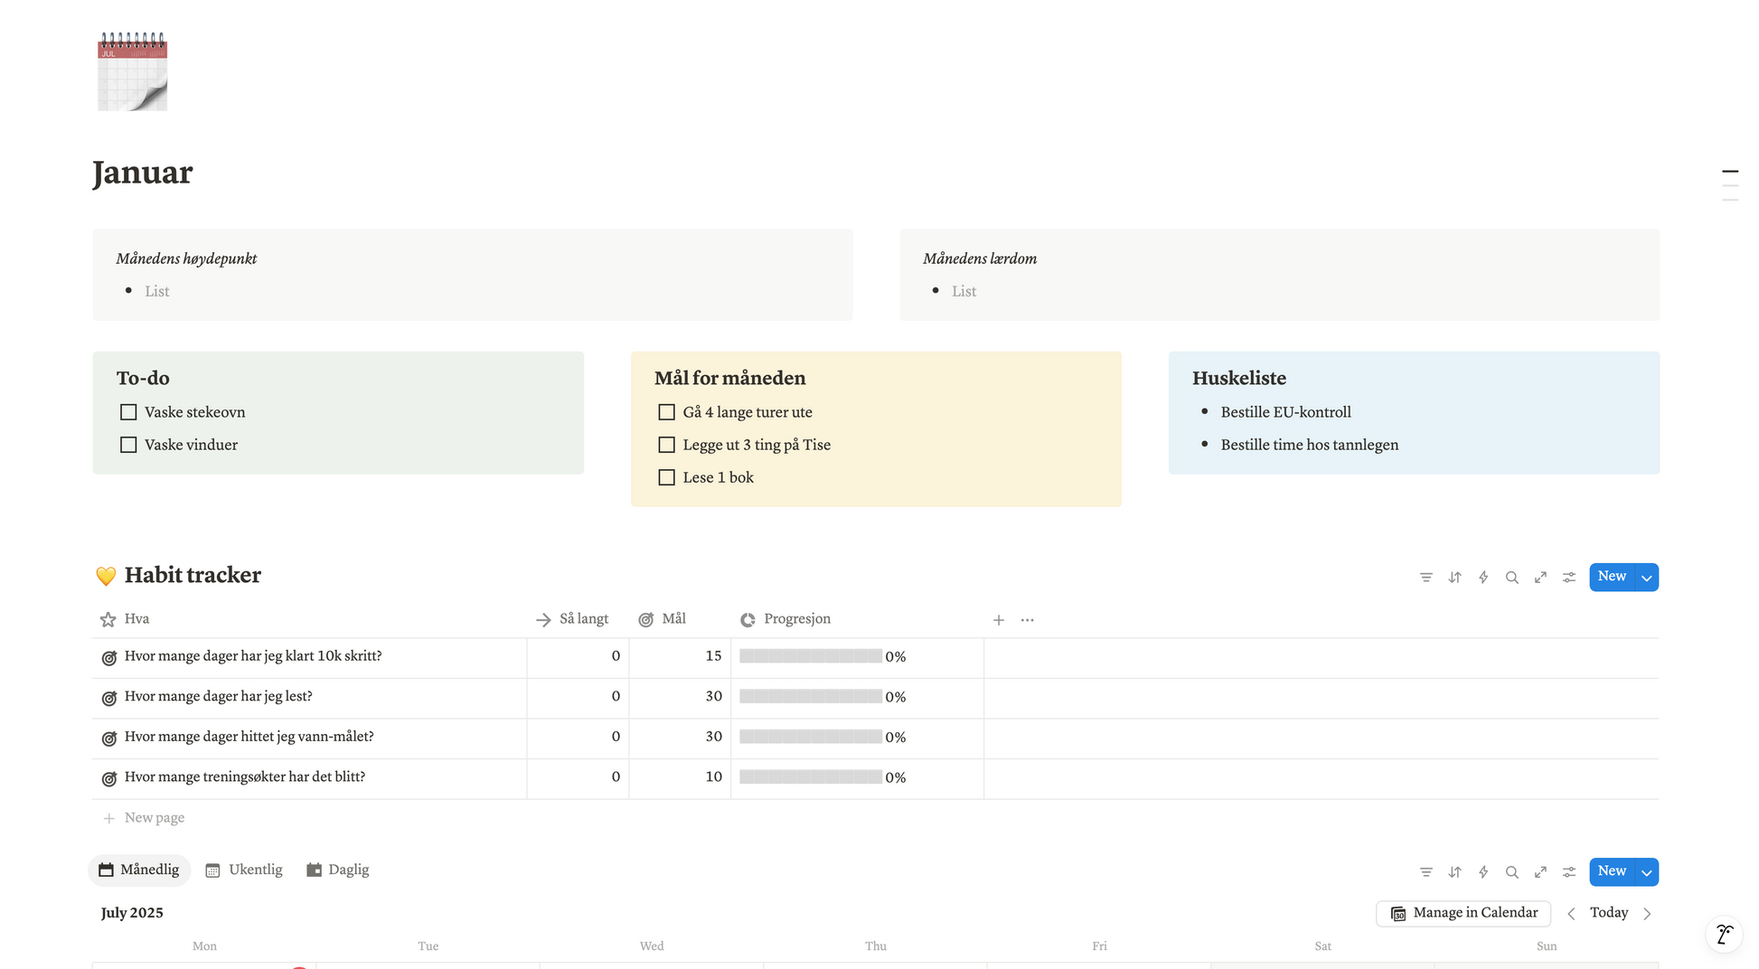1759x969 pixels.
Task: Tick the Lese 1 bok goal
Action: (x=666, y=477)
